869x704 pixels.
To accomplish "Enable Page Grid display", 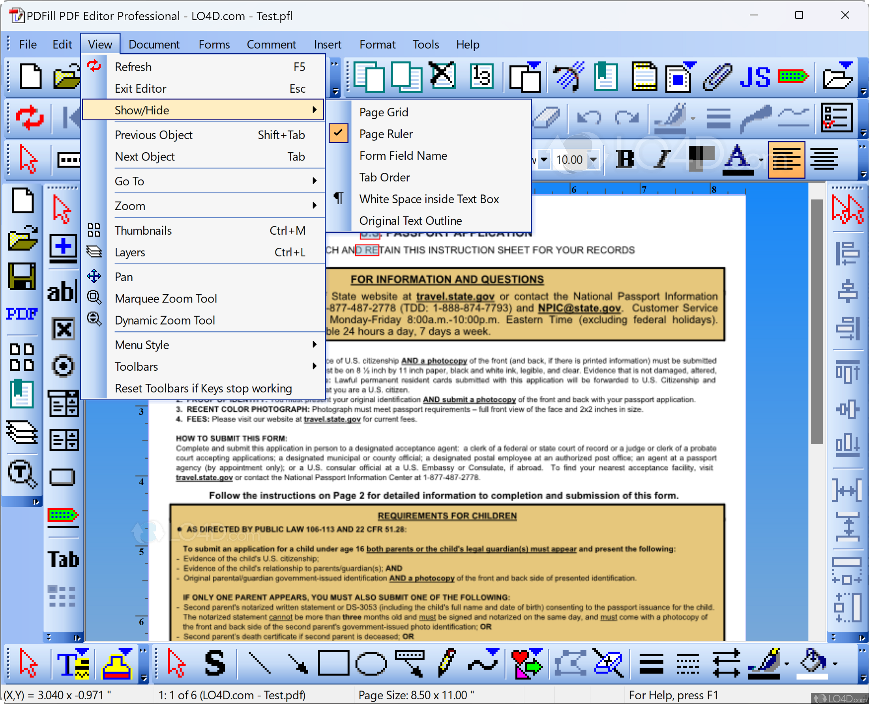I will 383,112.
